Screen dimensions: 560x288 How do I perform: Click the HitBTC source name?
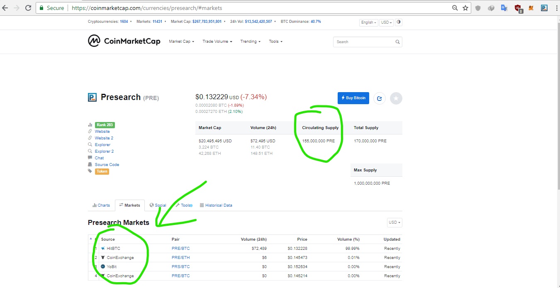113,249
